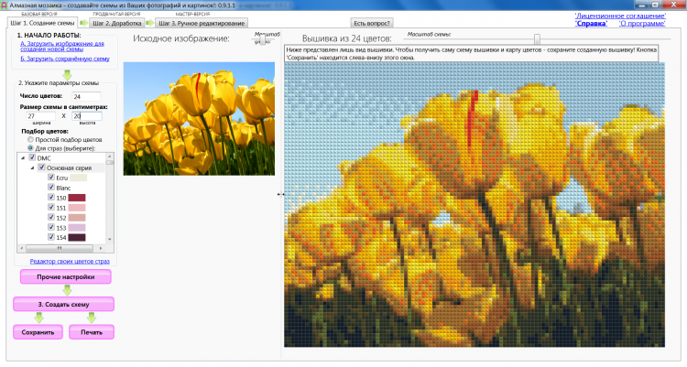Click the 'Печать' button
687x367 pixels.
[x=92, y=332]
